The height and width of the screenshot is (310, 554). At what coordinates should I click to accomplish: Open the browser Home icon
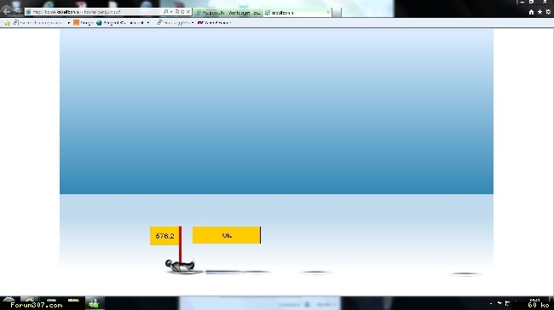click(531, 12)
